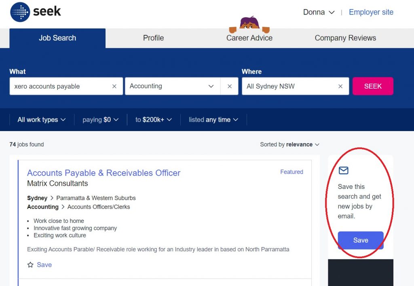414x286 pixels.
Task: Click Save button to save this search
Action: coord(361,240)
